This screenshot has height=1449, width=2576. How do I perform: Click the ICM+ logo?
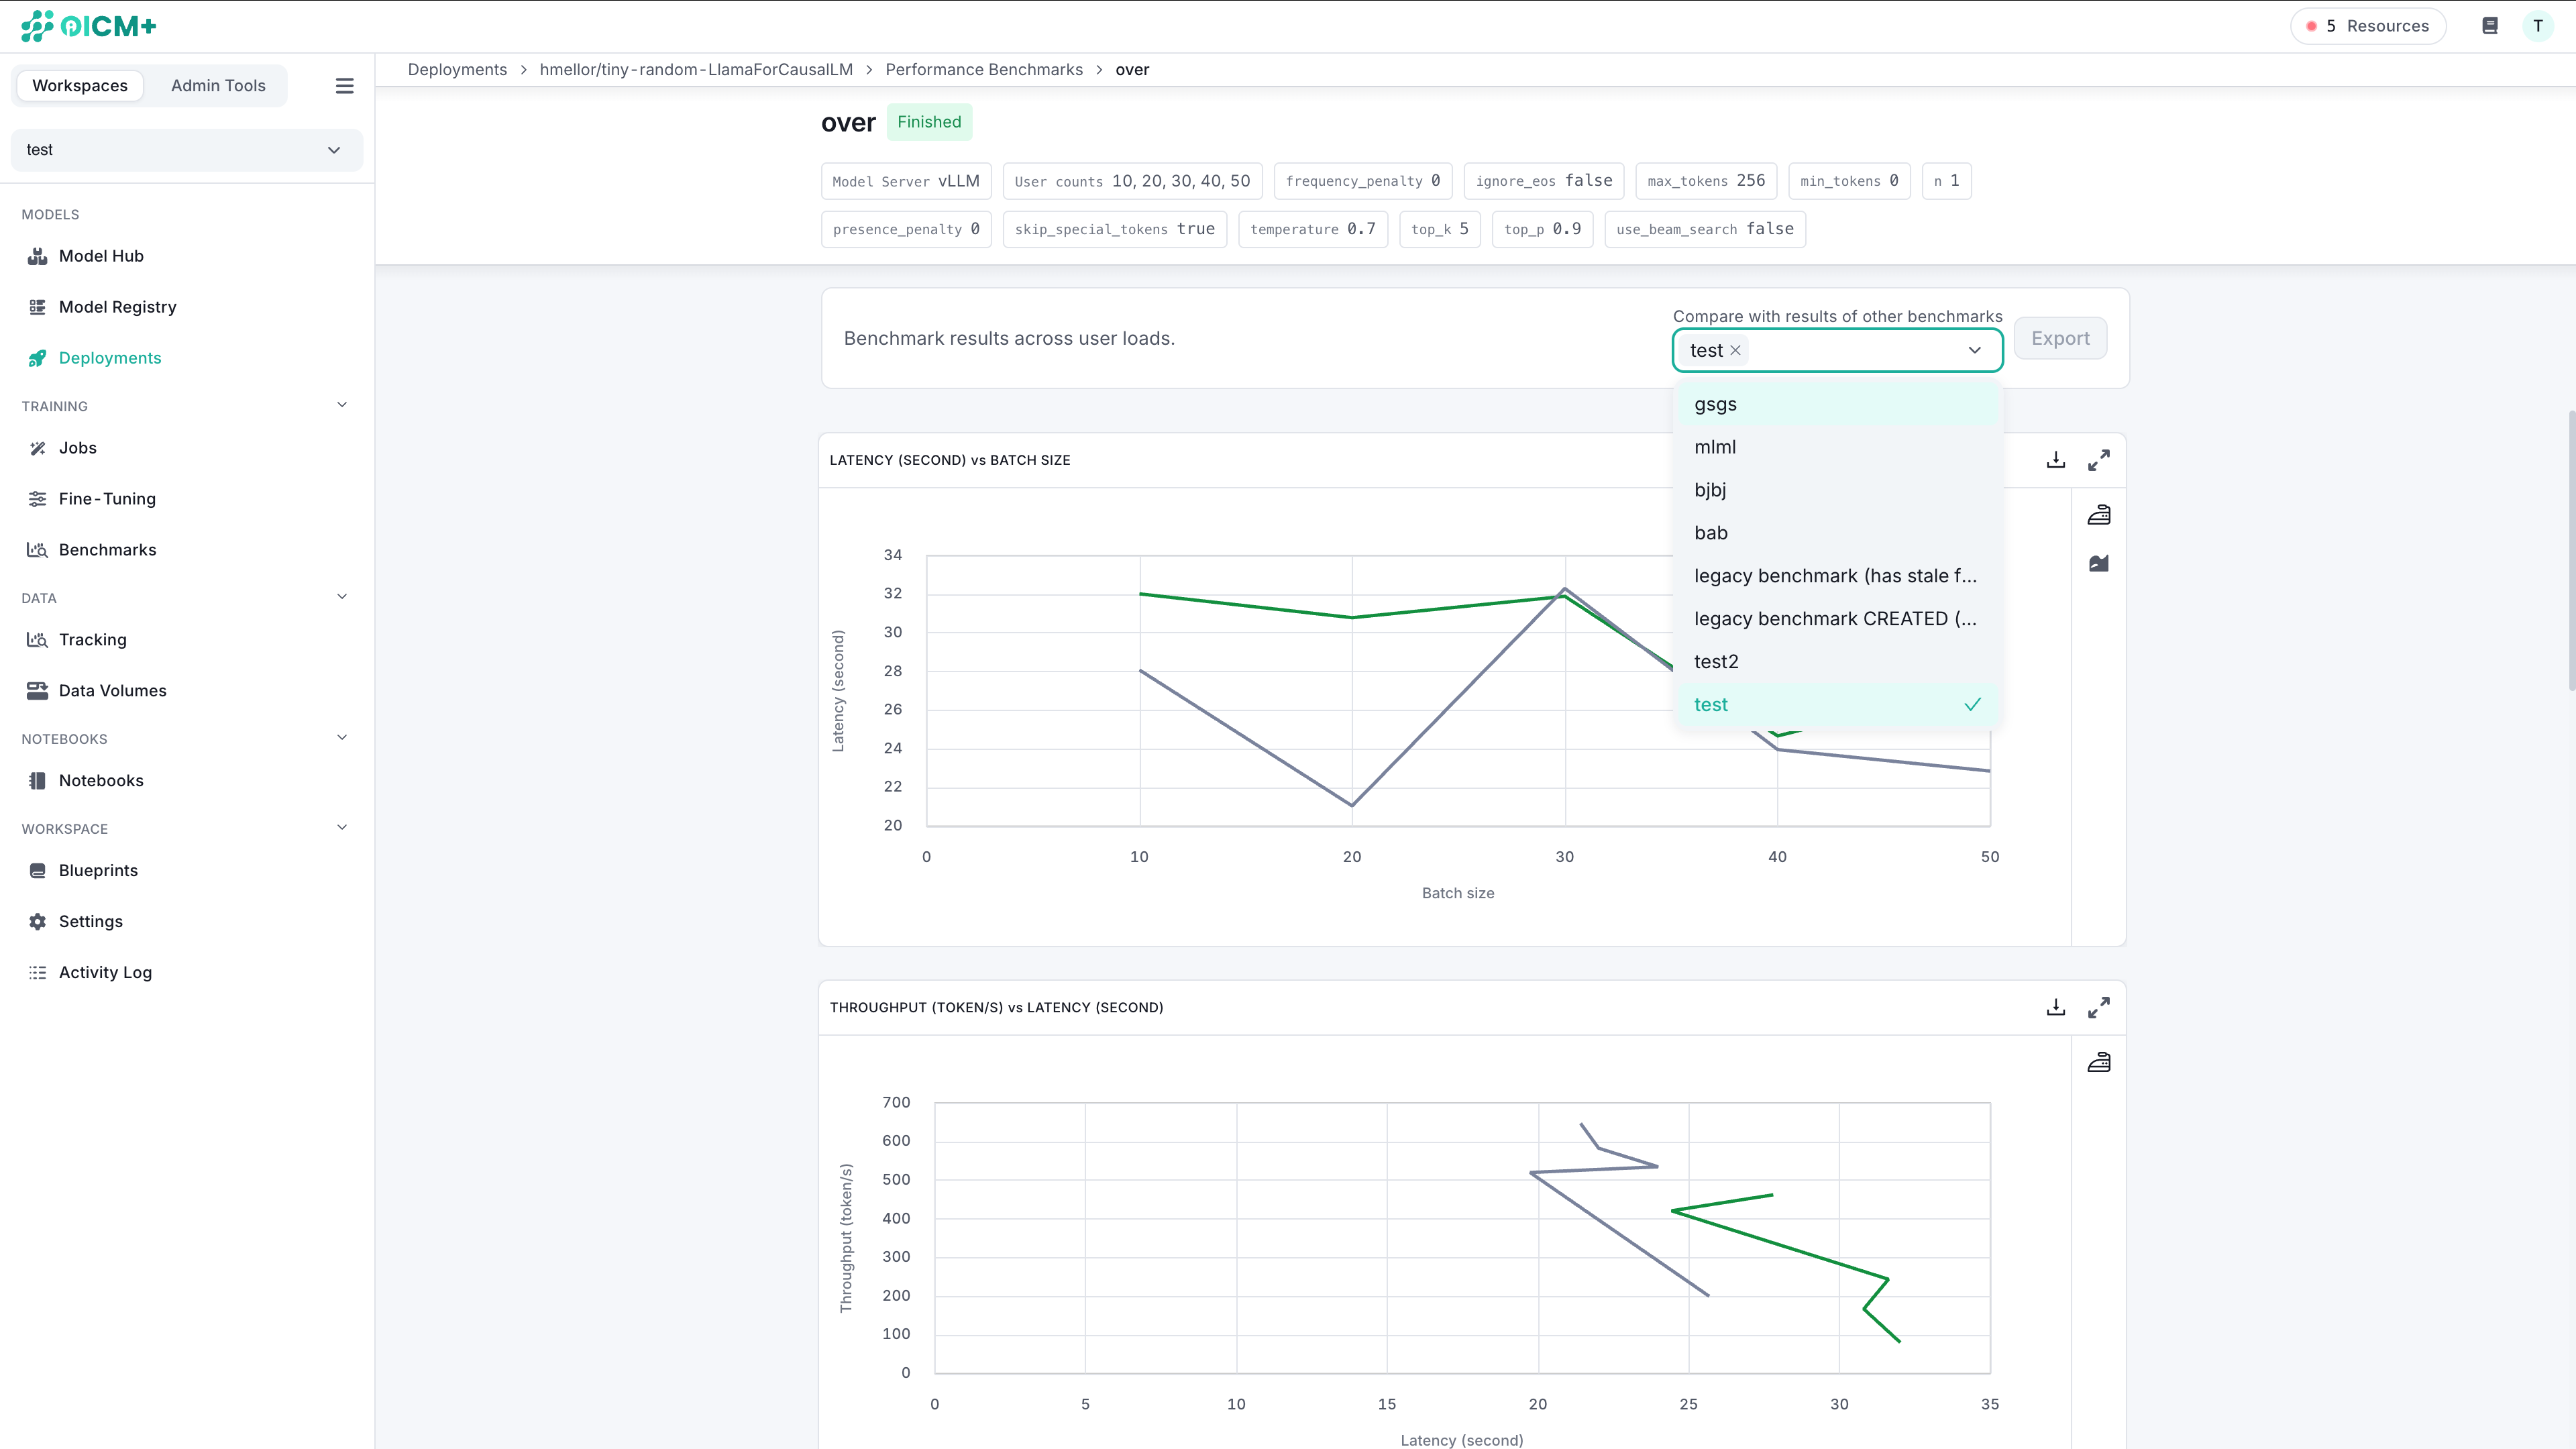coord(89,26)
